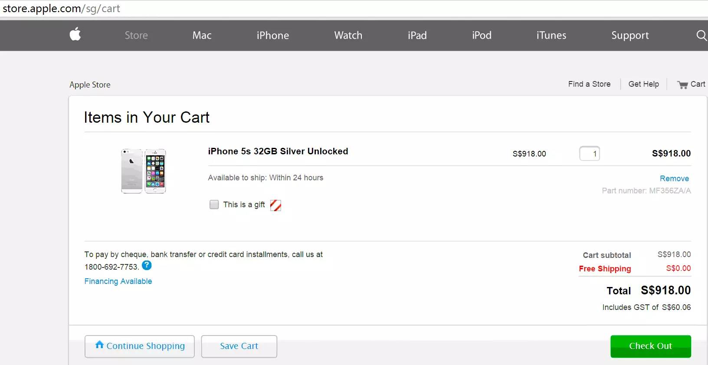
Task: Click the home icon on Continue Shopping
Action: coord(99,345)
